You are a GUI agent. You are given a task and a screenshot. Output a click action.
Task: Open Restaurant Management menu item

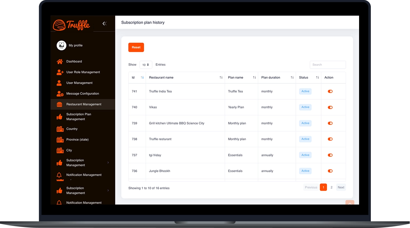pos(83,104)
